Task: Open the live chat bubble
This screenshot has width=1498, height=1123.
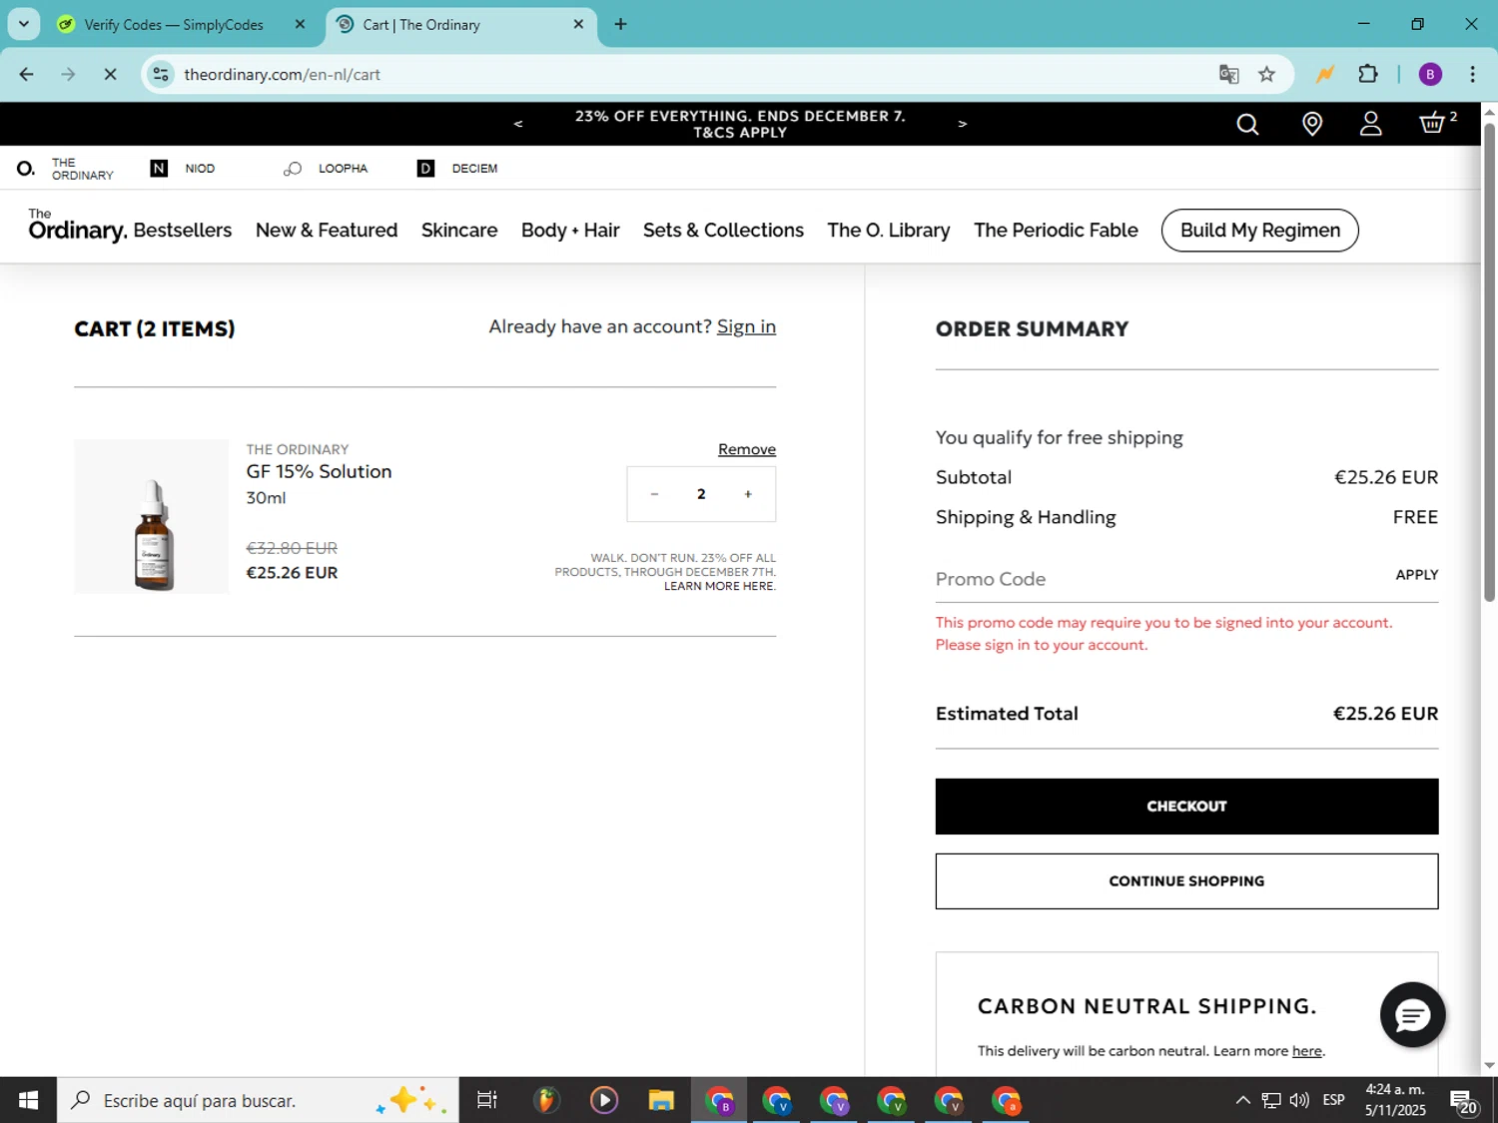Action: point(1412,1015)
